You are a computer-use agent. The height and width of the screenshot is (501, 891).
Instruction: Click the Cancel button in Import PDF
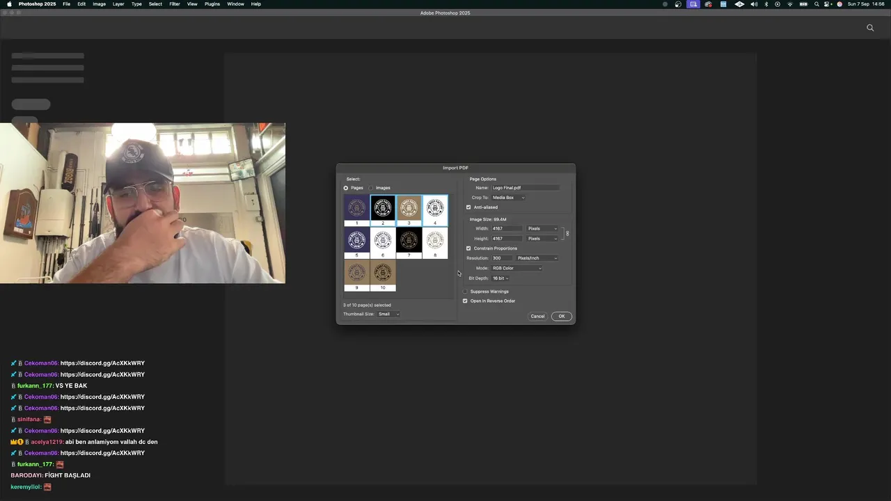point(537,317)
